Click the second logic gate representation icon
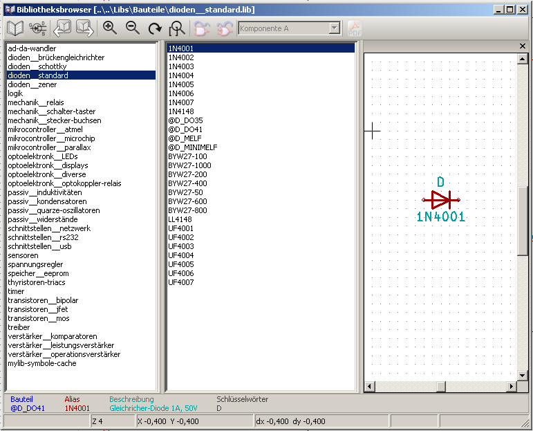This screenshot has height=431, width=533. (225, 28)
